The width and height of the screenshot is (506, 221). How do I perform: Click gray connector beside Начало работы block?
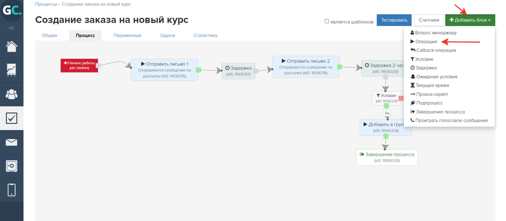click(98, 65)
